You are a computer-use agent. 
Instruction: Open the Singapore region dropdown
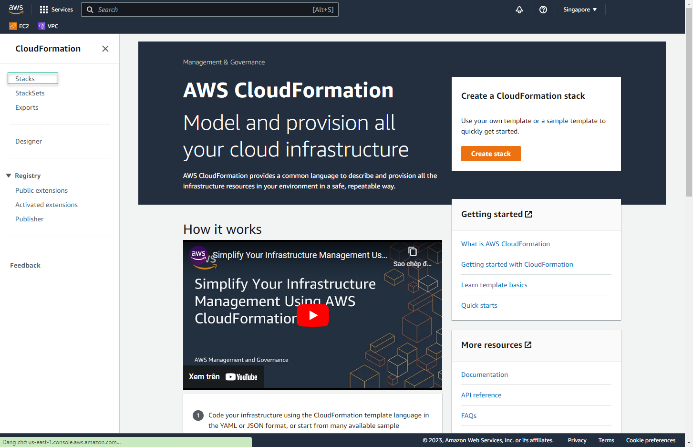point(580,10)
